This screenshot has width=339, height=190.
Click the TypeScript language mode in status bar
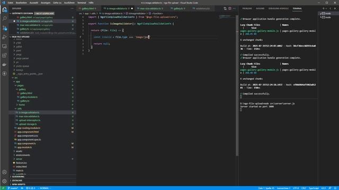tap(314, 188)
